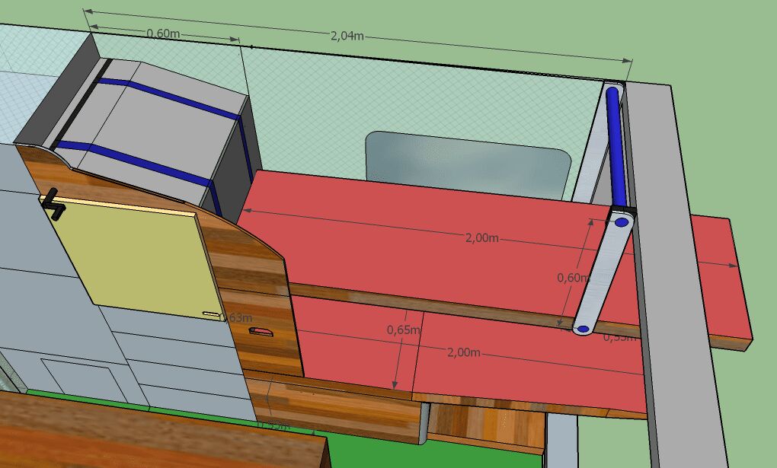
Task: Click the upper blue pivot cap on bracket
Action: 622,222
